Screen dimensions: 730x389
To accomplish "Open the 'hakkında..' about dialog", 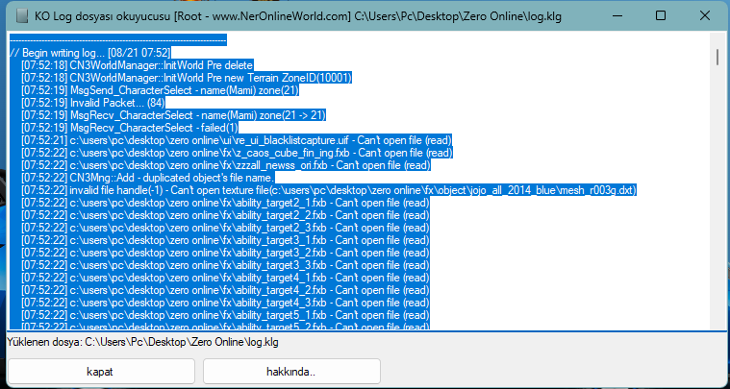I will [x=291, y=372].
